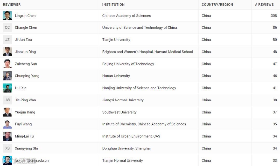The image size is (280, 166).
Task: Sort by the REVIEWER column header
Action: click(12, 4)
